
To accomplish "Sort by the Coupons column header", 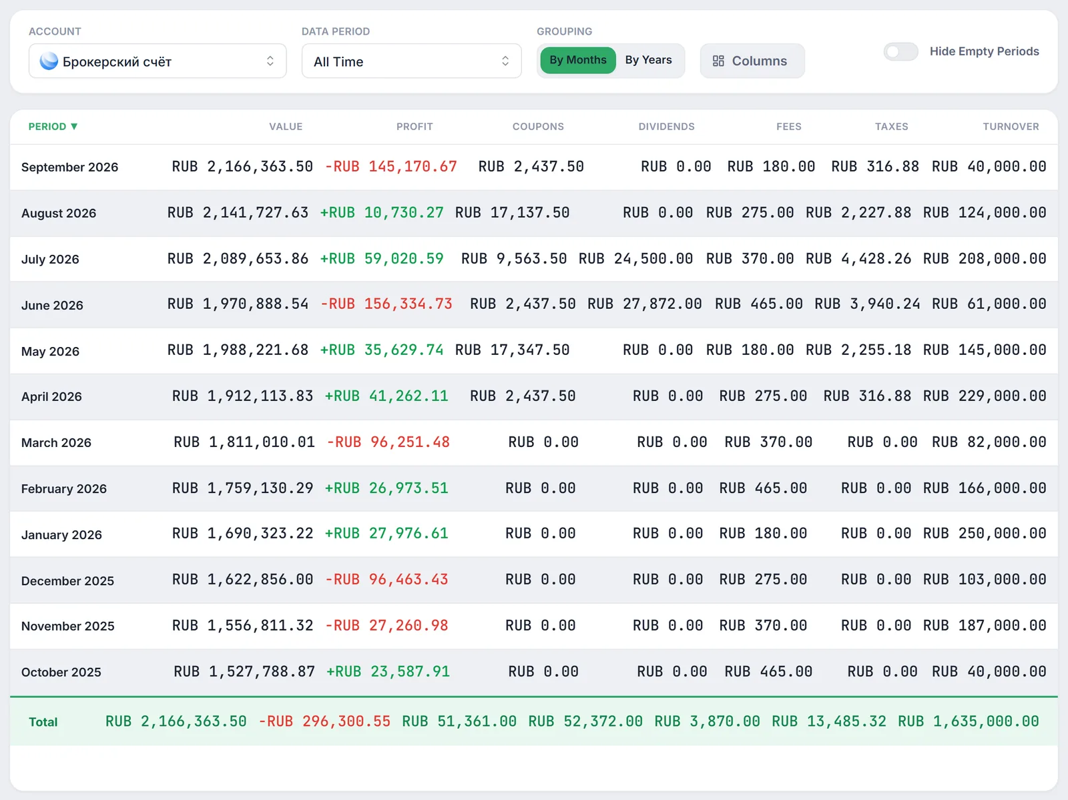I will [538, 126].
